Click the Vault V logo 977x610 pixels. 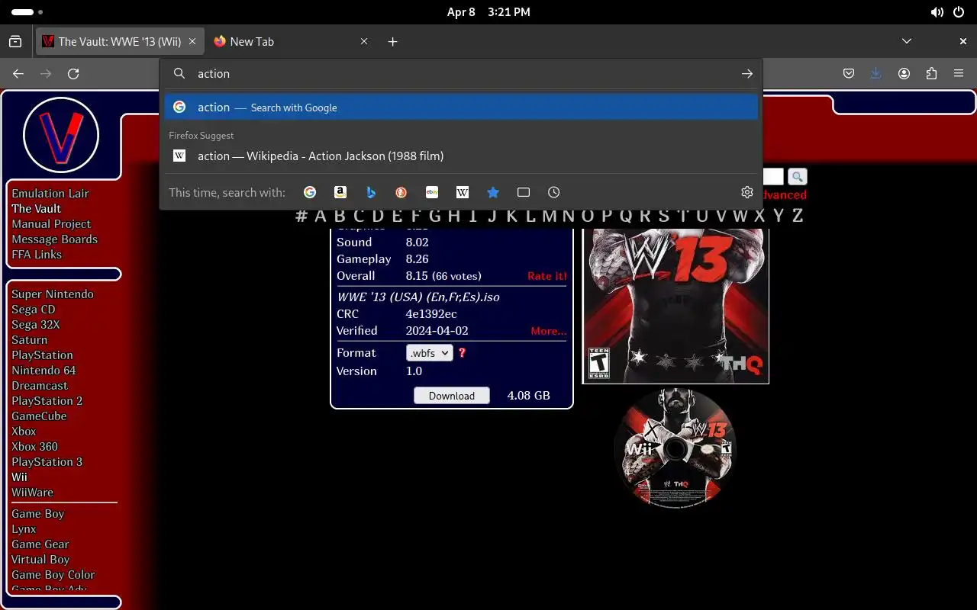point(61,136)
